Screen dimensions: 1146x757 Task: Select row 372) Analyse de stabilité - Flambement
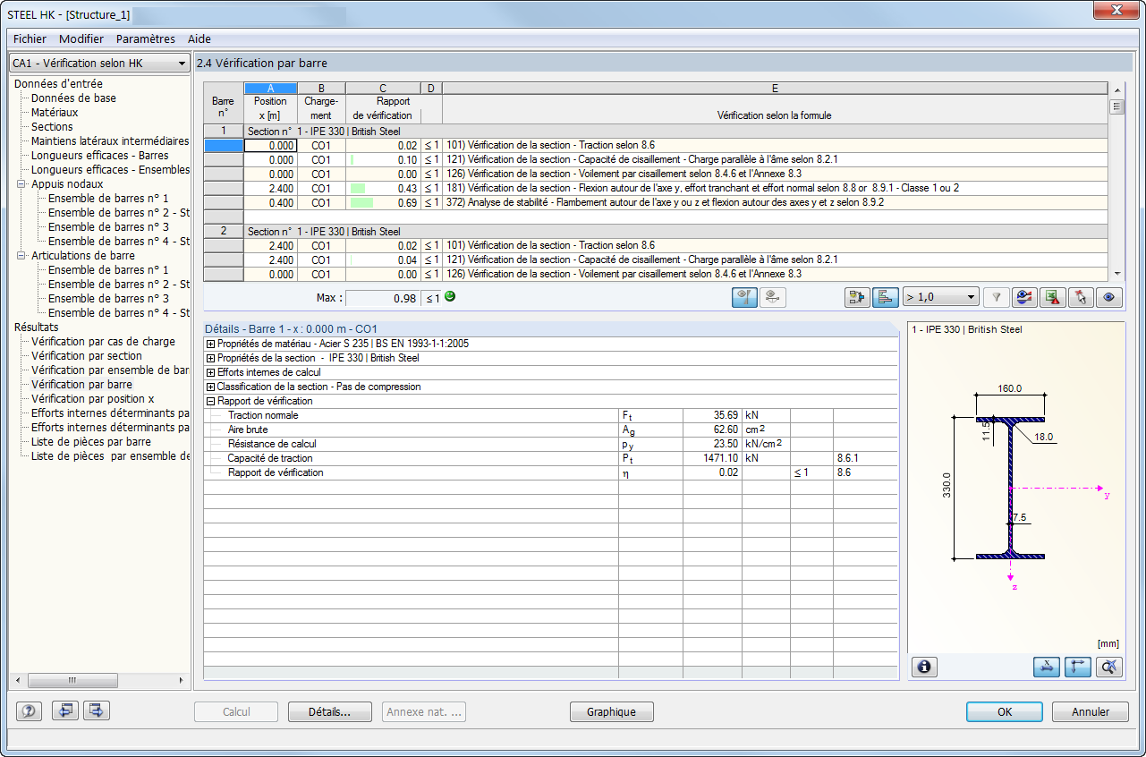pyautogui.click(x=775, y=203)
